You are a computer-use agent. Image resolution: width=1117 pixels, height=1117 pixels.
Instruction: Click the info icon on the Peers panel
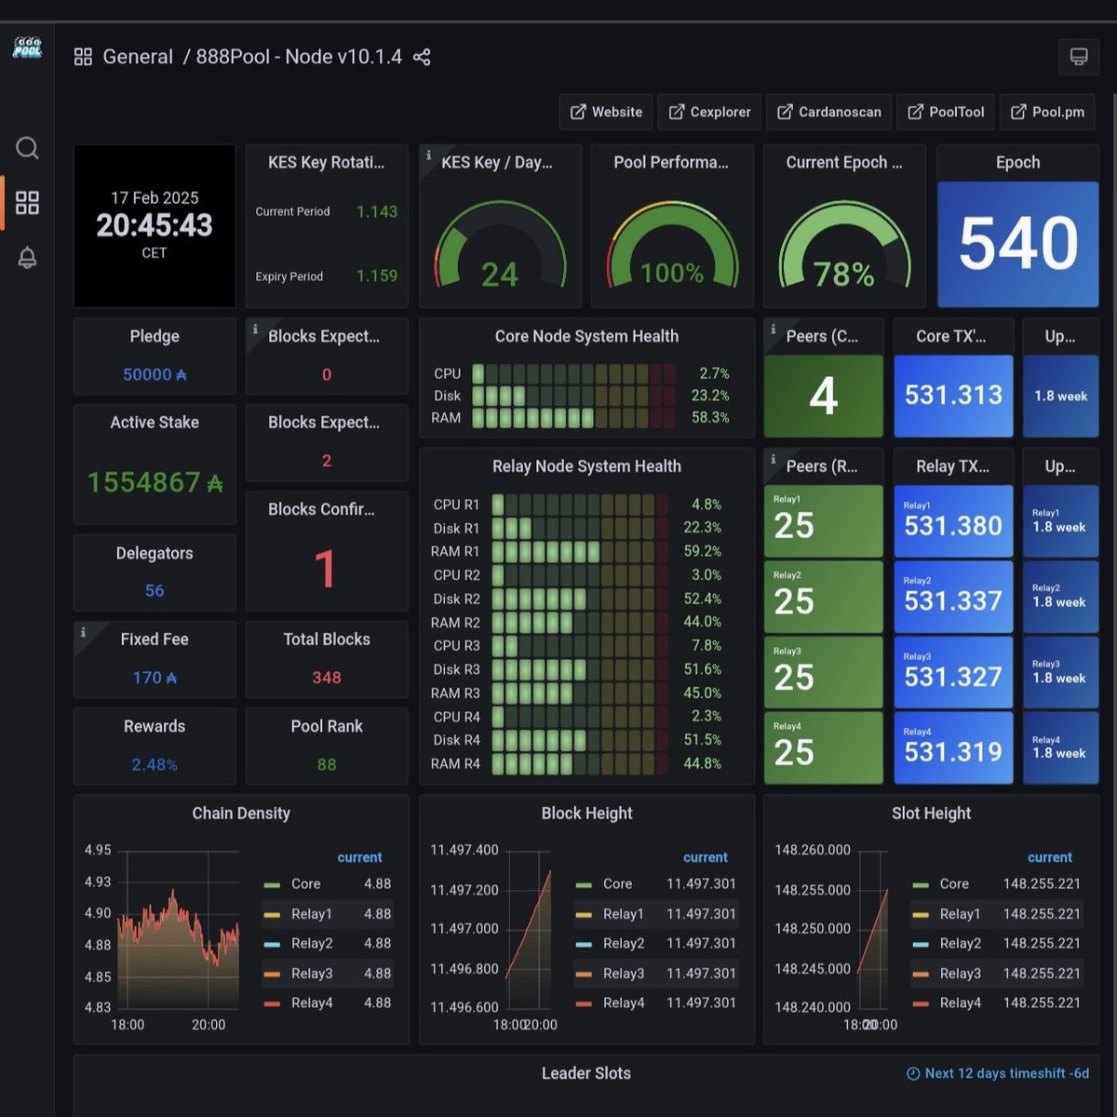point(774,326)
